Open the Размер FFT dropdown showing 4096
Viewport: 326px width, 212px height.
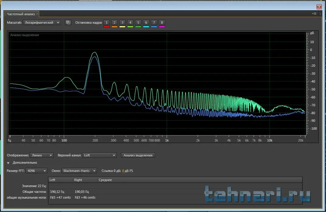click(x=36, y=171)
